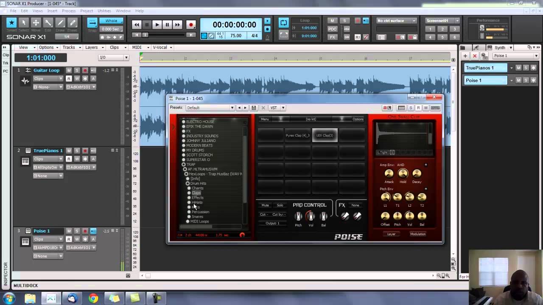Select the Pyrex Clap (4)_3 pad
543x305 pixels.
tap(297, 136)
